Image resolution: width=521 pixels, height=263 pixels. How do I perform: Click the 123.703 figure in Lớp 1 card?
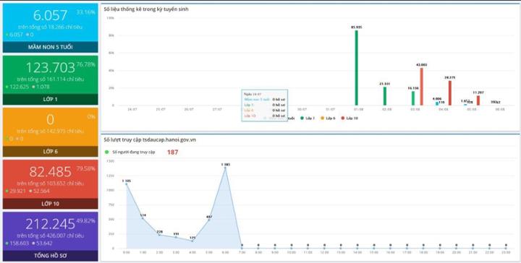[x=51, y=68]
